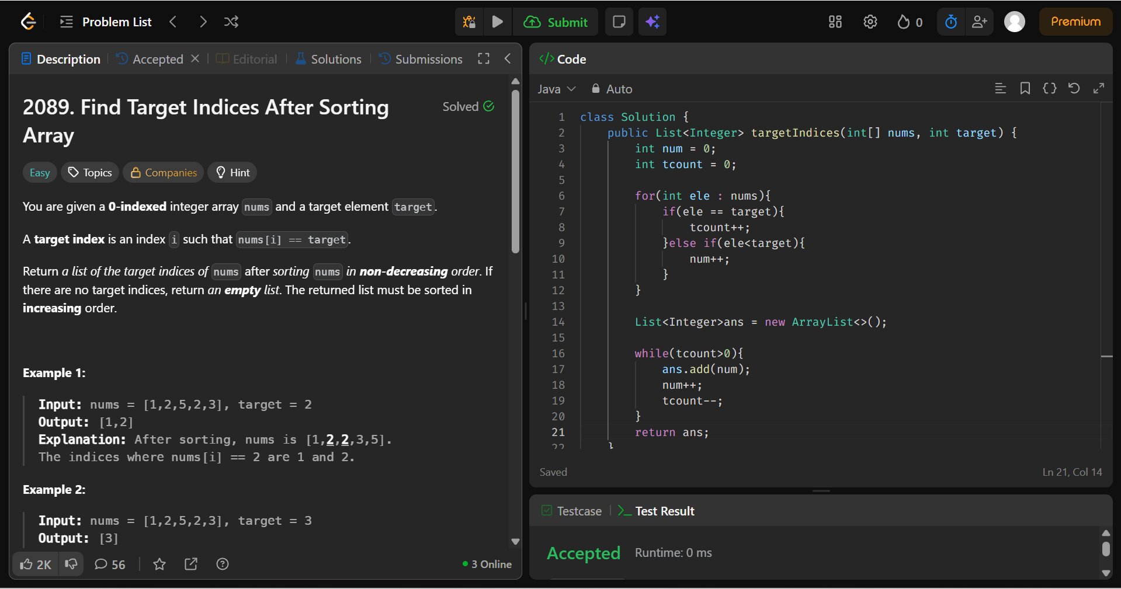Image resolution: width=1121 pixels, height=589 pixels.
Task: Open the notes icon next to Submit
Action: [x=619, y=22]
